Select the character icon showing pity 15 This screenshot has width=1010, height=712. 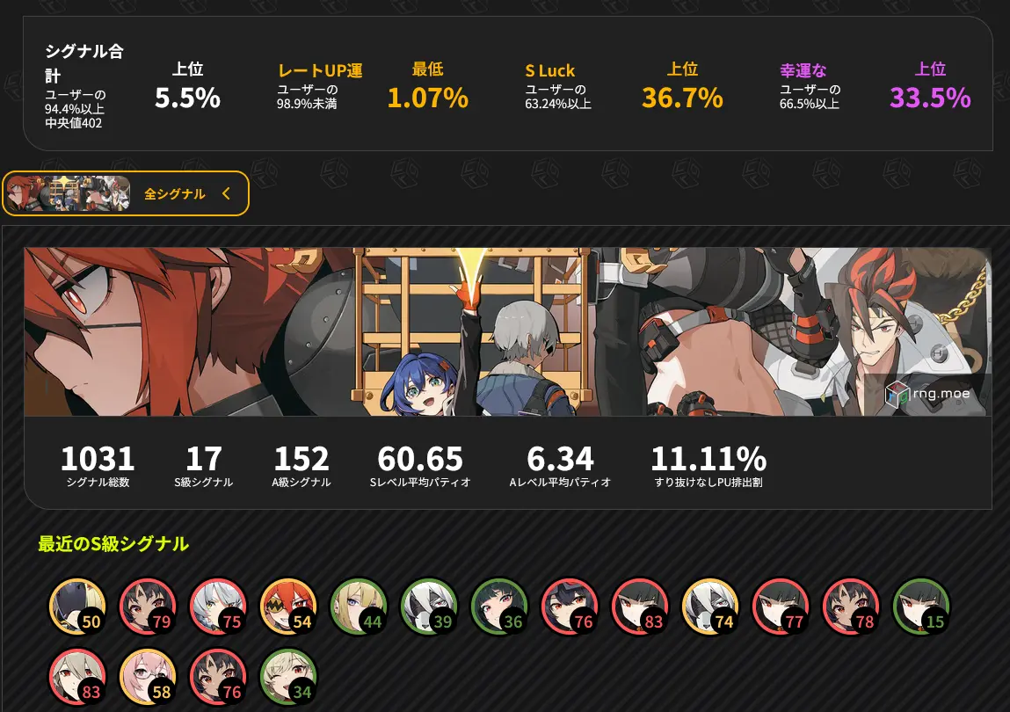coord(920,607)
